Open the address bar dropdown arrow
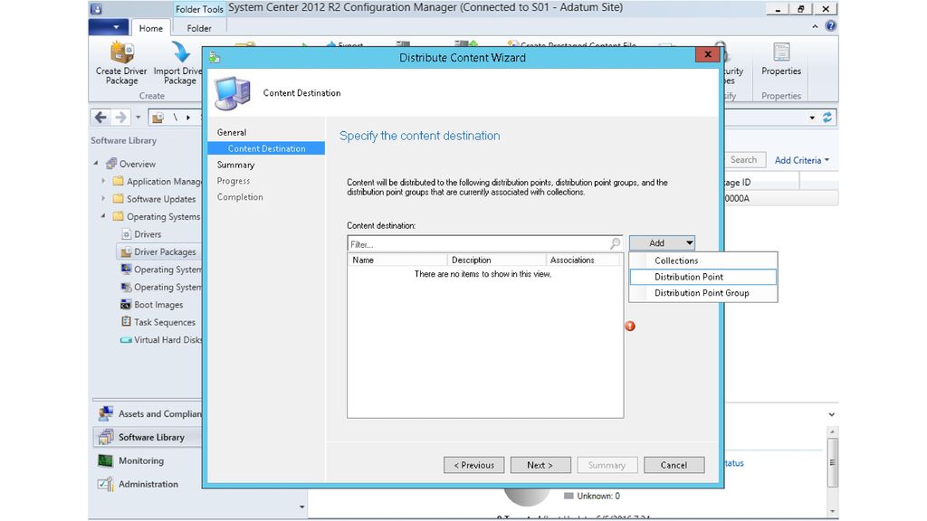 [812, 118]
